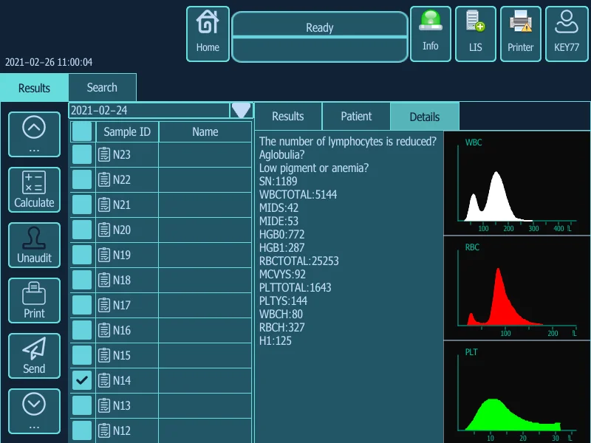Check the box for sample N20
591x443 pixels.
pyautogui.click(x=82, y=230)
